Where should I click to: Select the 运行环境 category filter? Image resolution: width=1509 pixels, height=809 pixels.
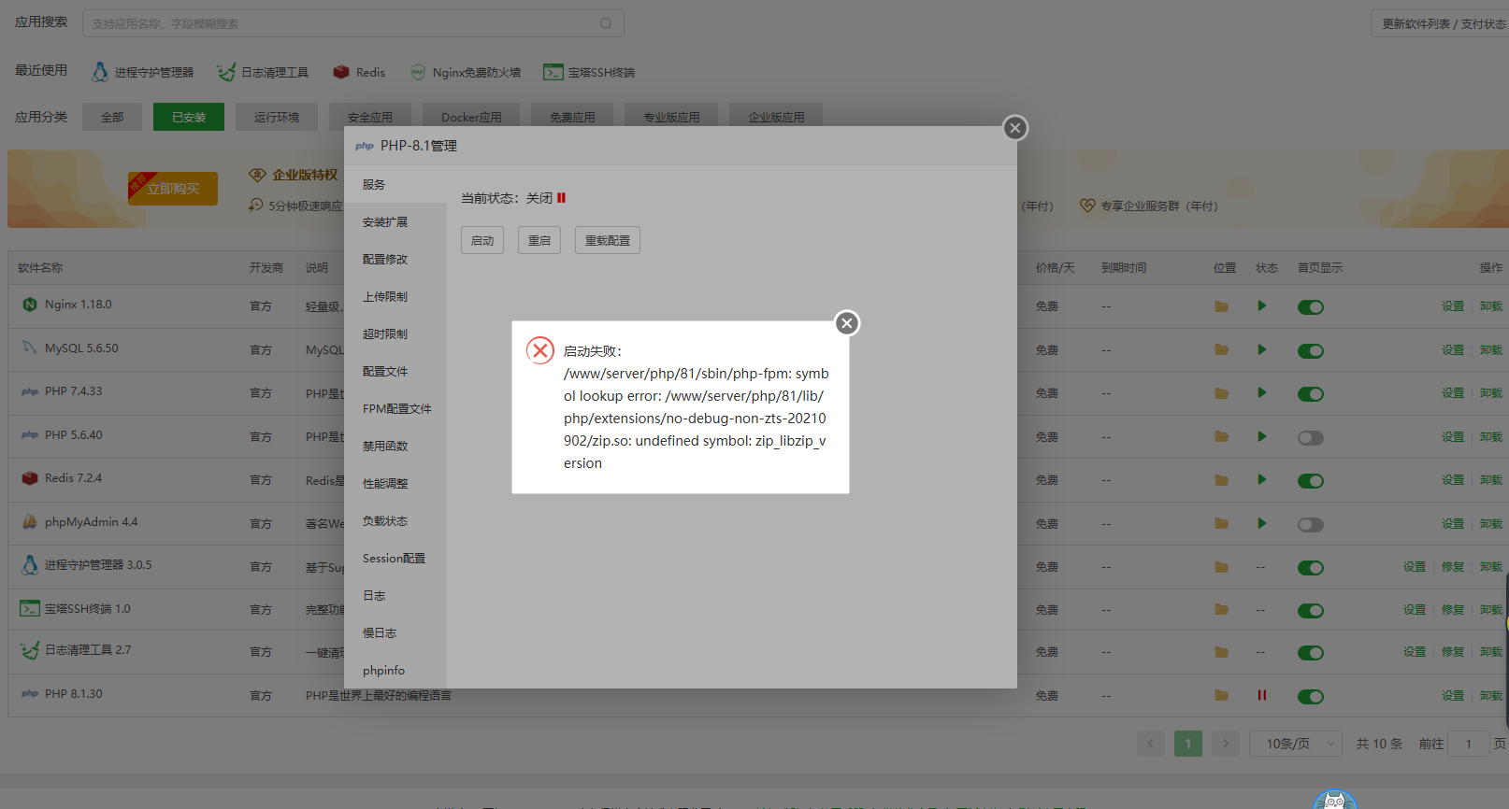pyautogui.click(x=277, y=117)
